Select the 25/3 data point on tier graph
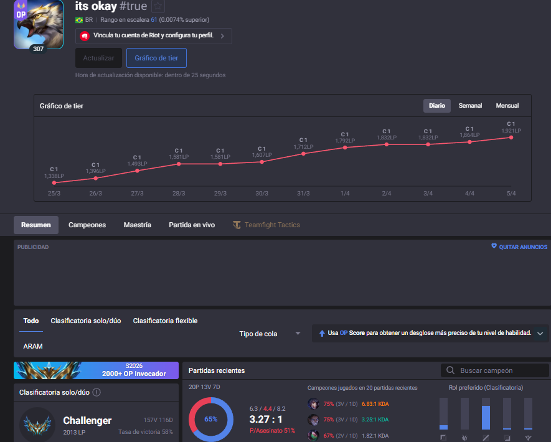This screenshot has height=442, width=551. [x=54, y=182]
